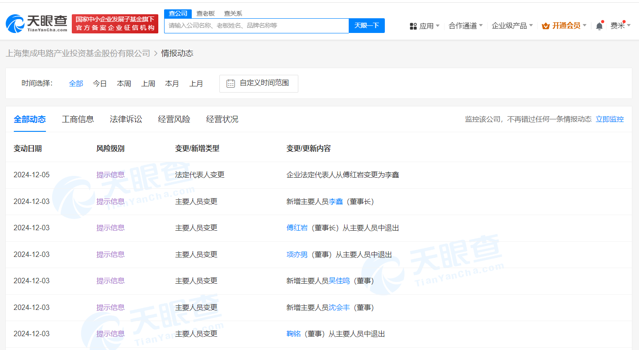The height and width of the screenshot is (350, 639).
Task: Click the 合作通道 channel icon
Action: (464, 25)
